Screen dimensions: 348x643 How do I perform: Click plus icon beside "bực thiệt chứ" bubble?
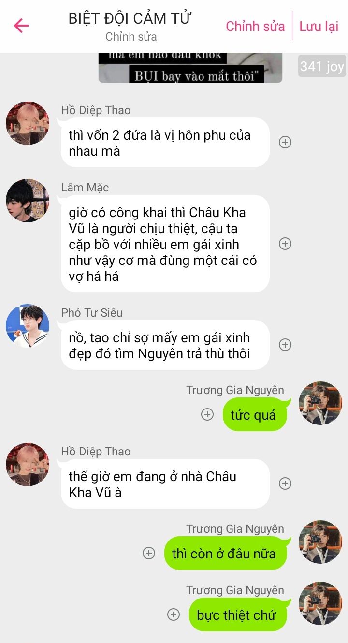coord(173,614)
